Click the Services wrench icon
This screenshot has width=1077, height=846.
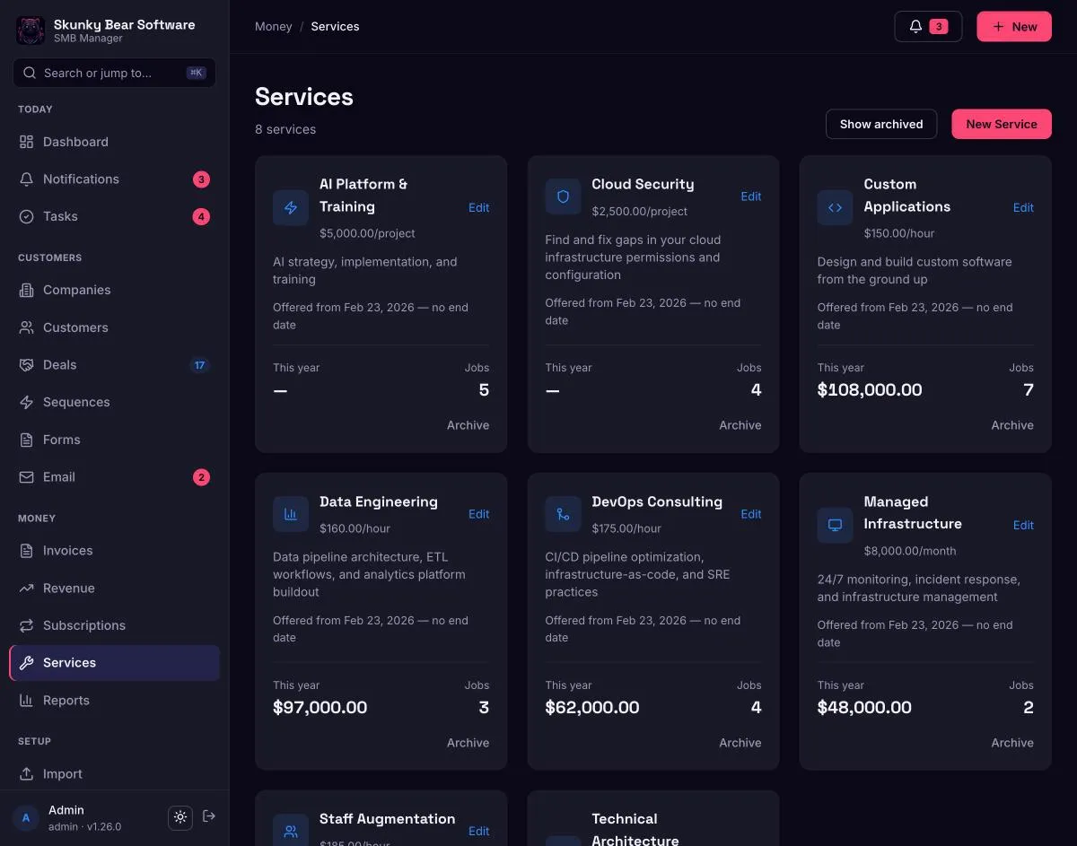point(26,663)
